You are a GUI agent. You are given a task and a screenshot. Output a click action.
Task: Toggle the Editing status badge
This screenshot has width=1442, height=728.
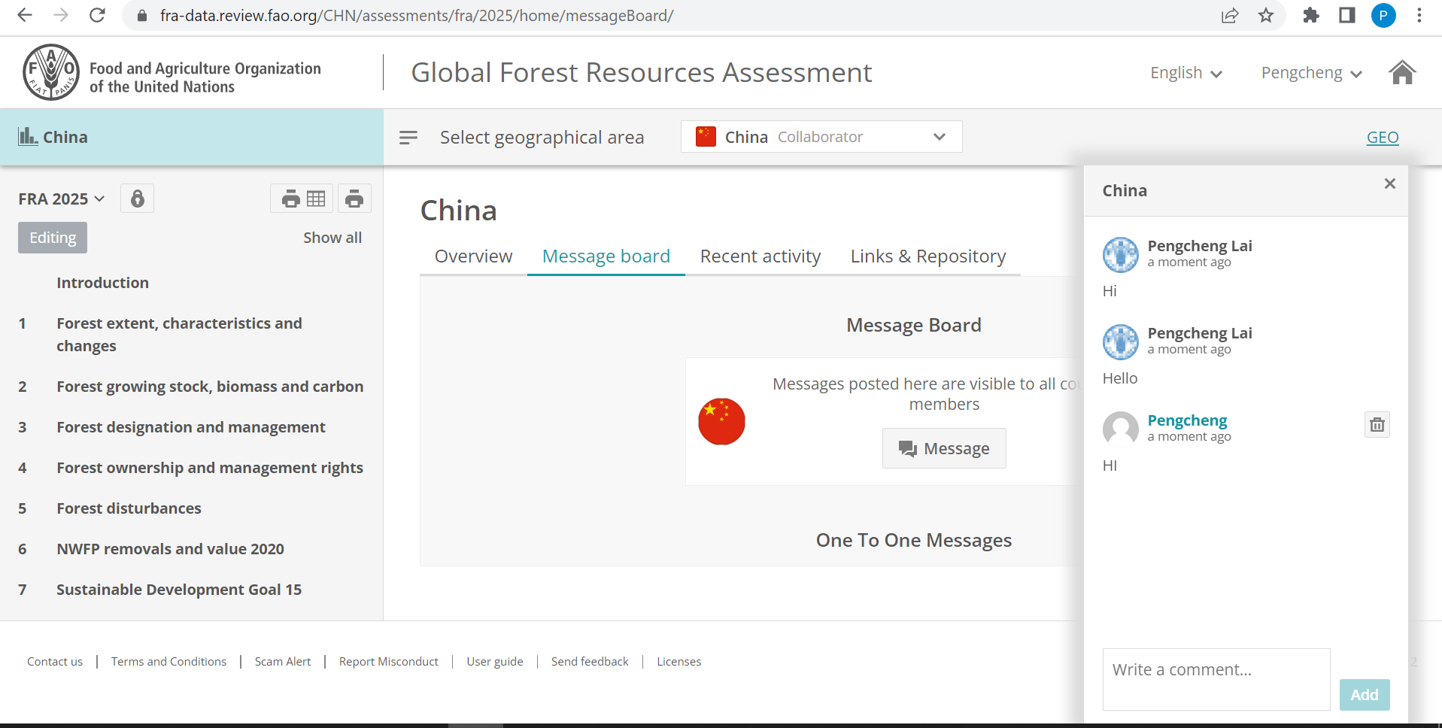pyautogui.click(x=52, y=237)
